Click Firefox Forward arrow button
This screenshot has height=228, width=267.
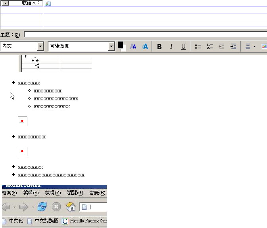point(23,207)
